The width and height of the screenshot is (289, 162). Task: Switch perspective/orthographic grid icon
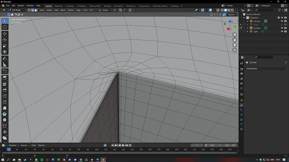(235, 50)
